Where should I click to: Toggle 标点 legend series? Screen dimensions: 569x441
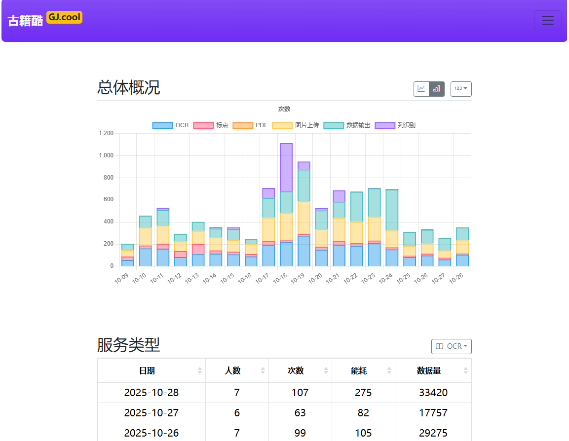click(211, 125)
